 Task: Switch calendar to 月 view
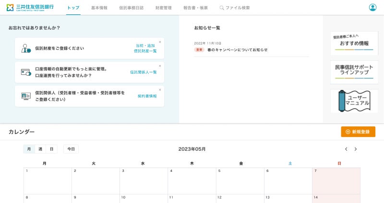tap(29, 149)
